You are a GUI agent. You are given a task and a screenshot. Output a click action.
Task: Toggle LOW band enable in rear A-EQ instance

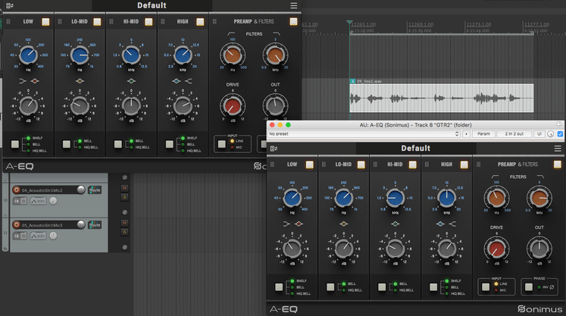[x=45, y=22]
